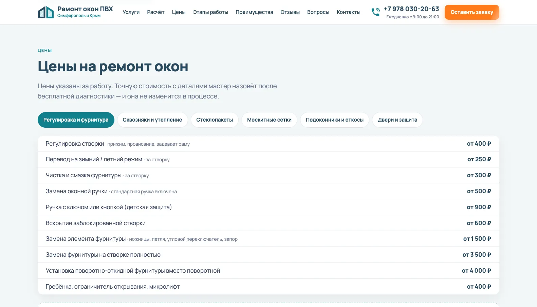Click Гребёнка, ограничитель открывания, микролифт

[268, 287]
